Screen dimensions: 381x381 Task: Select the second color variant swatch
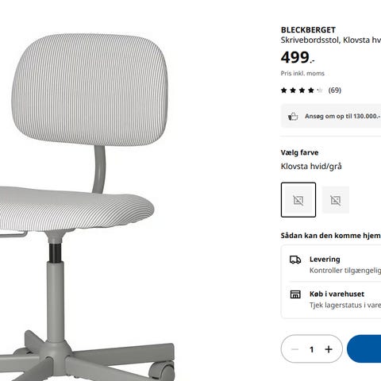pyautogui.click(x=336, y=200)
